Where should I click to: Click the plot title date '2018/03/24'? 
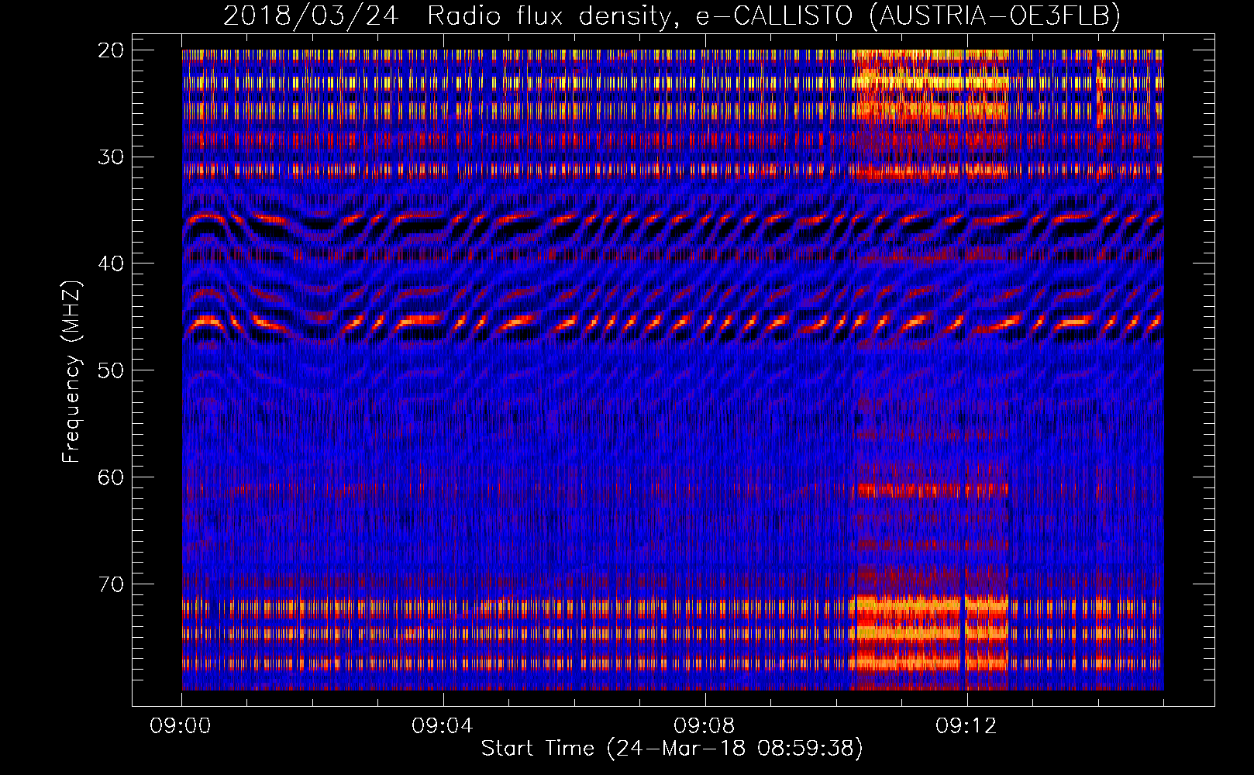click(311, 15)
